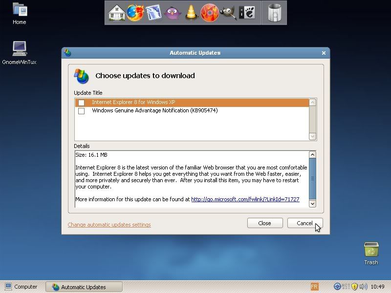Open the yellow shield update tray icon

coord(354,287)
